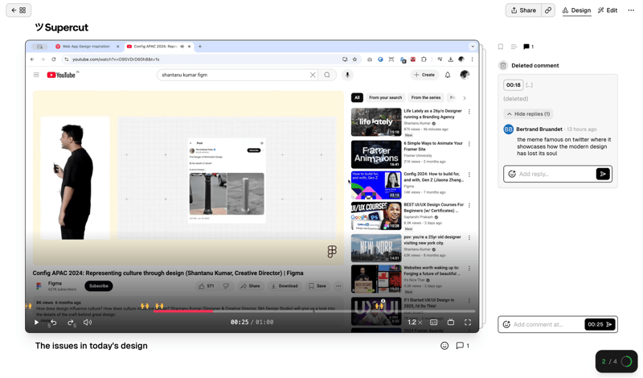The width and height of the screenshot is (643, 378).
Task: Click the BB avatar of Bertrand Bruandet
Action: click(509, 129)
